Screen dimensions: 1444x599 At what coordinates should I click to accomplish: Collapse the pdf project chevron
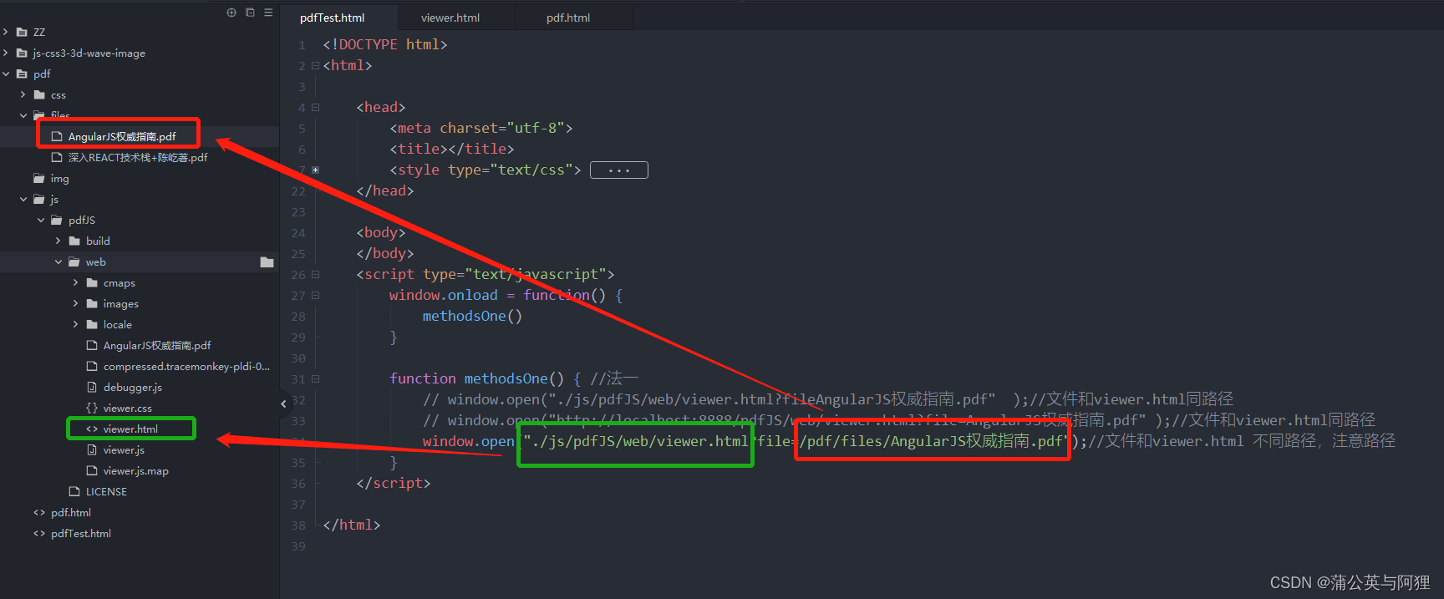[6, 74]
